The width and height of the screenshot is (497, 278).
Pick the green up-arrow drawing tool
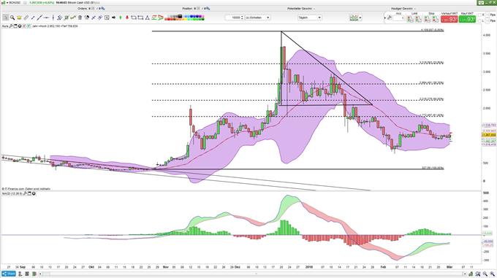(x=121, y=18)
